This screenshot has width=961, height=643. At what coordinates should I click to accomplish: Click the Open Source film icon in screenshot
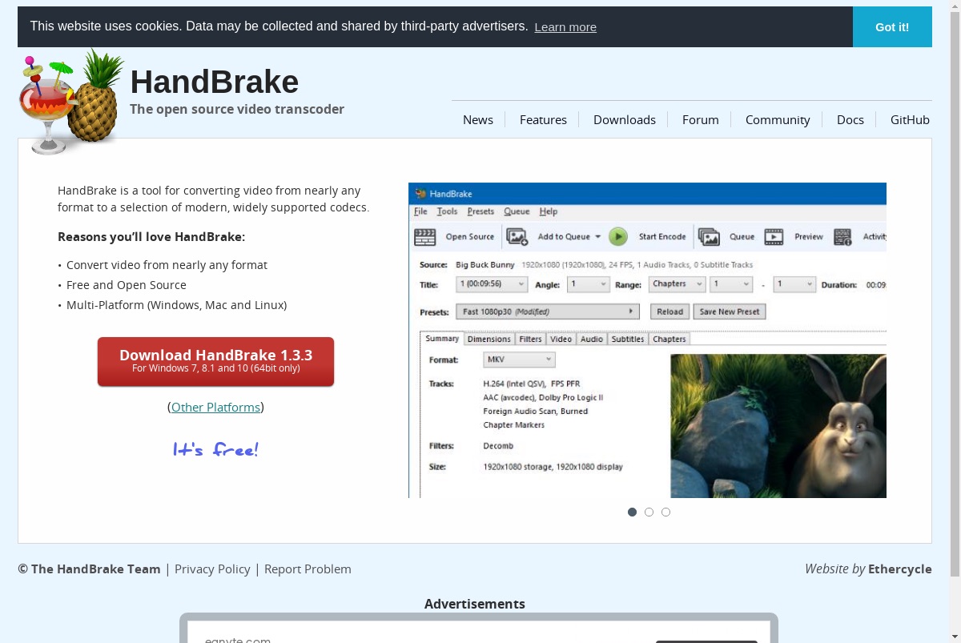424,237
